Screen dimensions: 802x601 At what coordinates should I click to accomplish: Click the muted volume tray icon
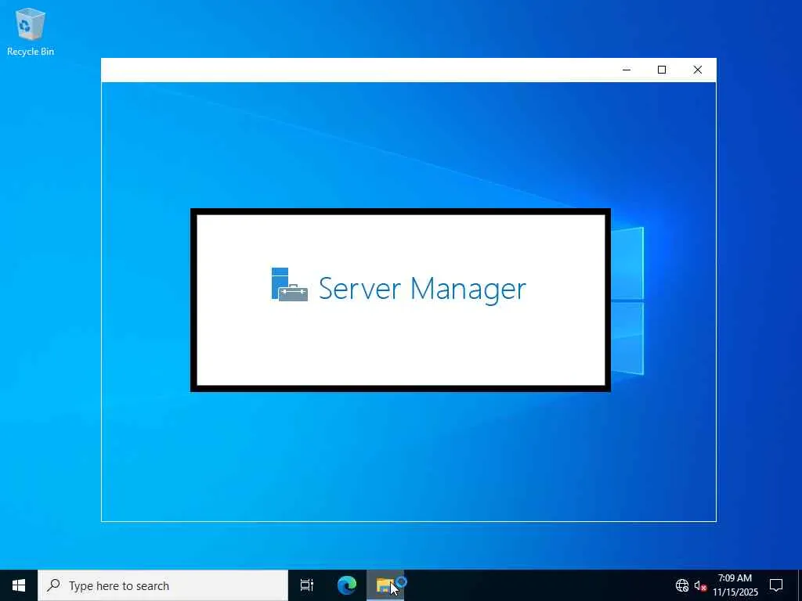tap(700, 585)
